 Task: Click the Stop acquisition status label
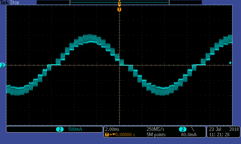click(15, 2)
